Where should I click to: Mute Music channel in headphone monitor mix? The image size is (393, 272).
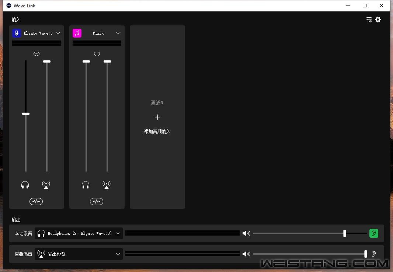(86, 185)
